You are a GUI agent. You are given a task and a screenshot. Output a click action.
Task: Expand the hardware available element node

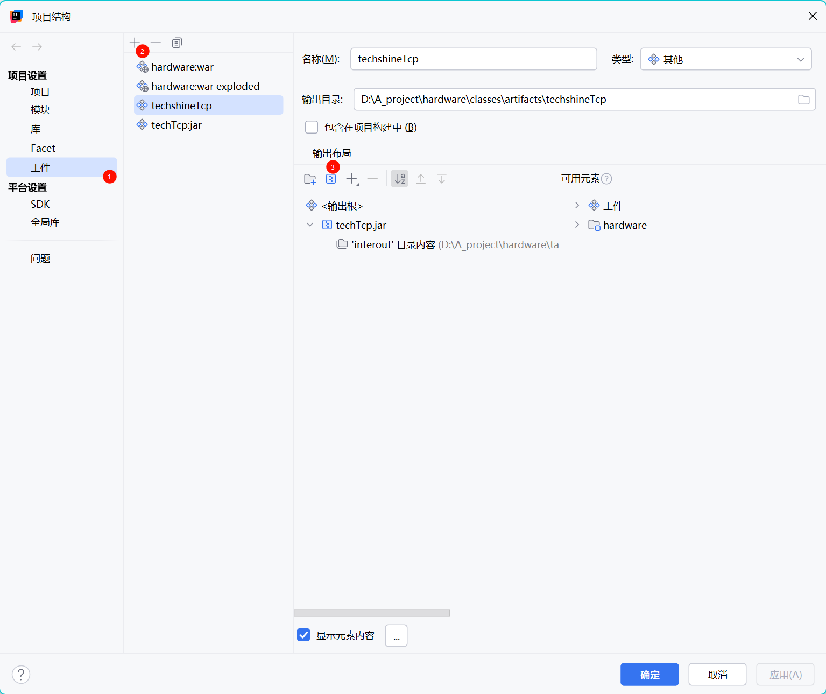[577, 225]
